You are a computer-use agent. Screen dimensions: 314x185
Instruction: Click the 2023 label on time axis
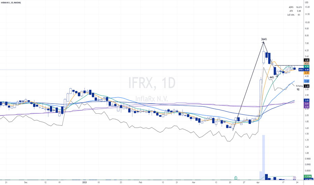[85, 182]
